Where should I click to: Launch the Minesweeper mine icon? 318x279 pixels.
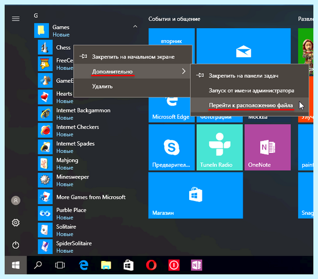click(x=45, y=180)
